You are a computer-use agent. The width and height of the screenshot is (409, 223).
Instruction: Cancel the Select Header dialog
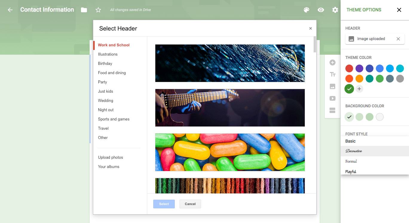(190, 204)
